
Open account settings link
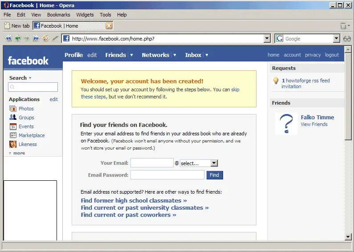tap(292, 55)
